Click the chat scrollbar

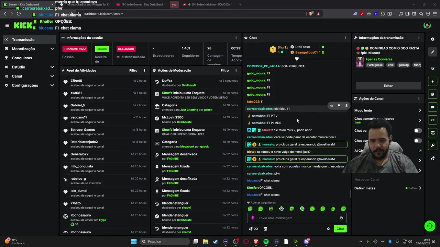(351, 194)
